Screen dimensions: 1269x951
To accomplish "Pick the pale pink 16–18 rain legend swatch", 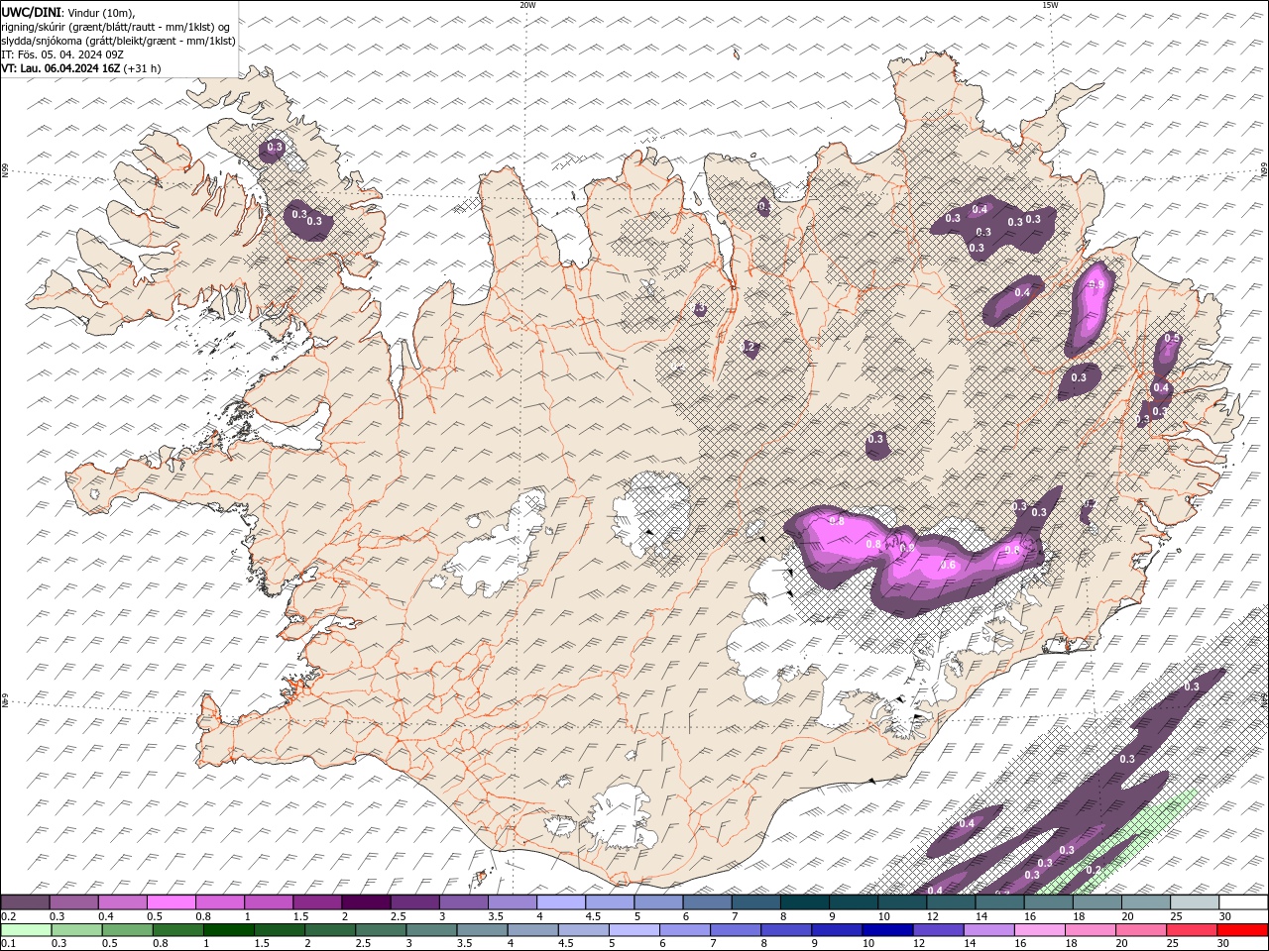I will tap(1040, 929).
